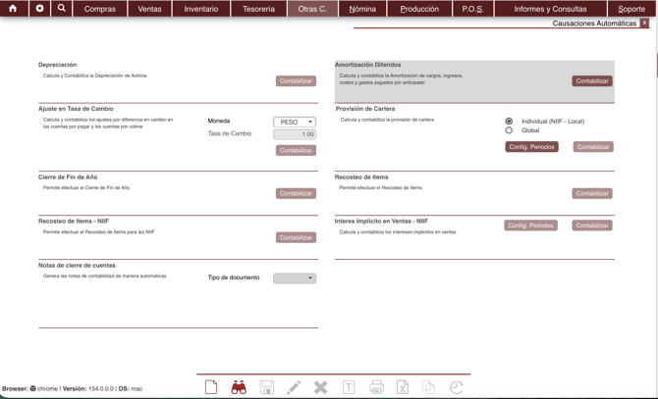Open the P.O.S. menu
Image resolution: width=658 pixels, height=399 pixels.
pos(473,9)
